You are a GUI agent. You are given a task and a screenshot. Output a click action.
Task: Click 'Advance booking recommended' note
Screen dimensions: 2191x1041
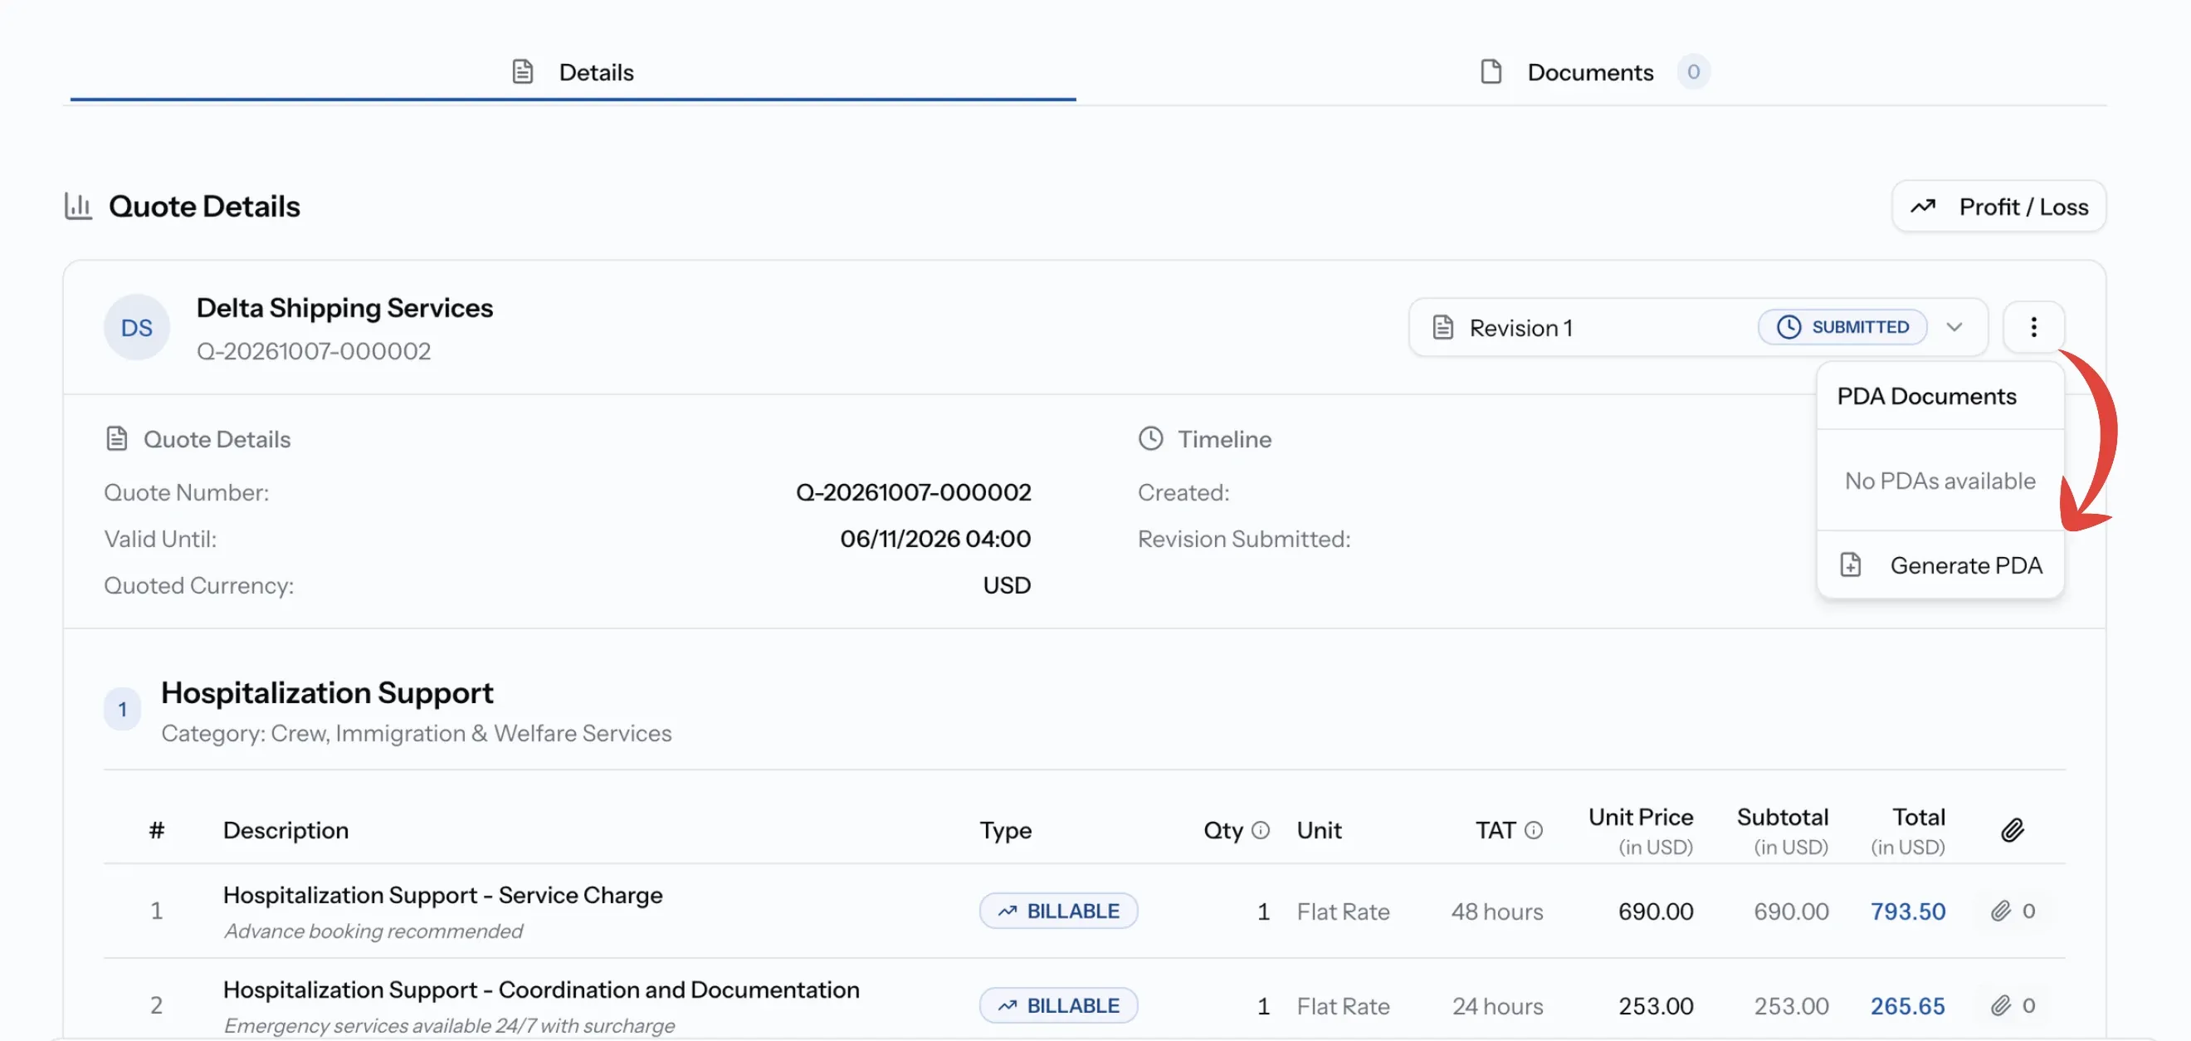tap(373, 931)
